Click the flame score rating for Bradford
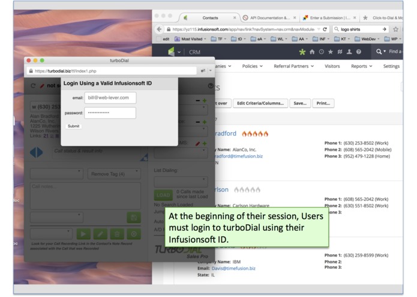 [x=255, y=133]
